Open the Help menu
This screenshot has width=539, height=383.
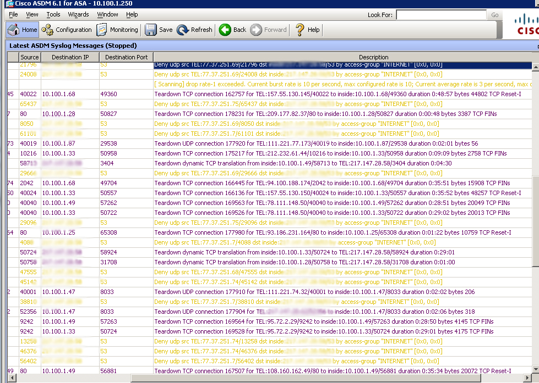(132, 14)
